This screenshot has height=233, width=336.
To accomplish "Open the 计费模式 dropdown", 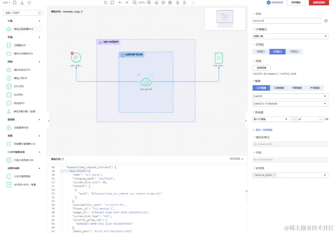I will tap(290, 36).
